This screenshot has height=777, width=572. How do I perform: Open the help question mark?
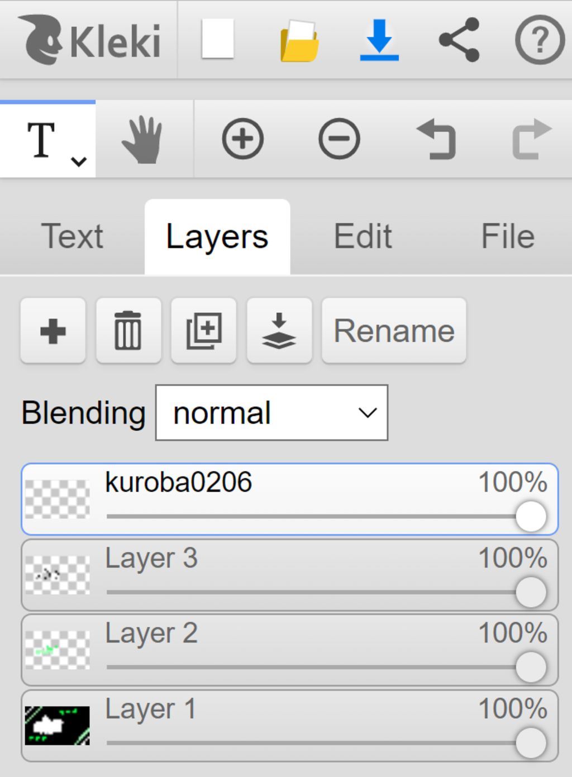click(539, 40)
